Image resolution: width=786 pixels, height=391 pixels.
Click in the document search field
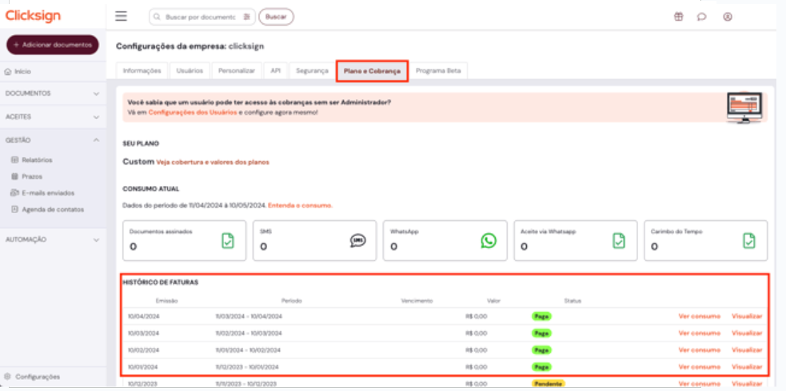coord(198,17)
